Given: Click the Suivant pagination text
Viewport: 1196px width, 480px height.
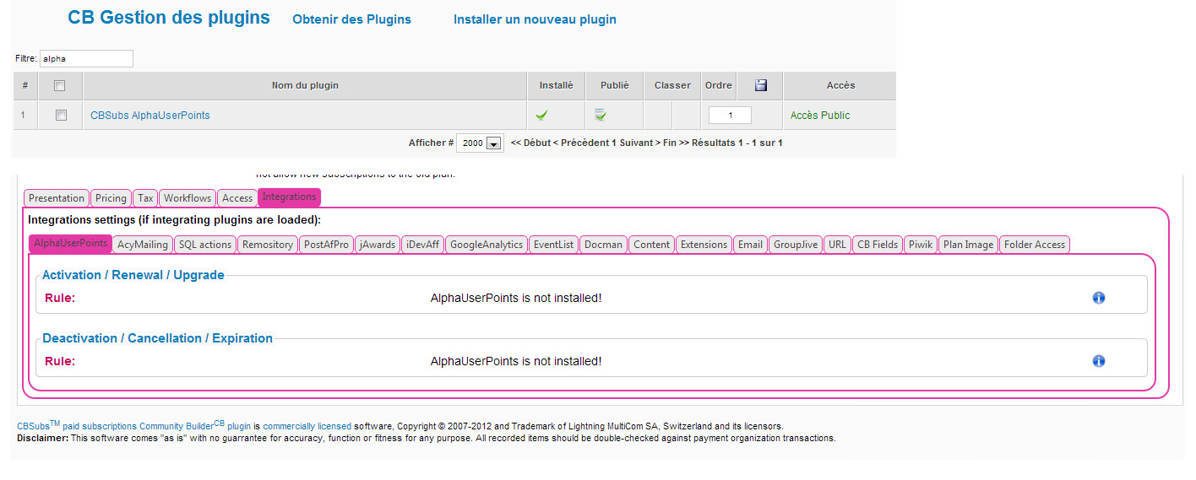Looking at the screenshot, I should (637, 143).
